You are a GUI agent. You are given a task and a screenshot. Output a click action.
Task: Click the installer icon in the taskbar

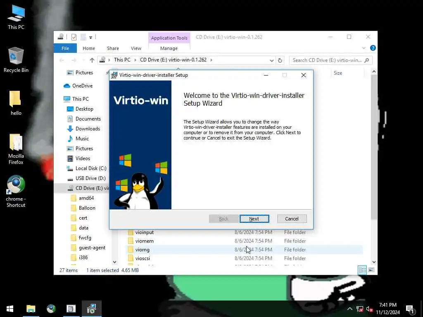point(92,309)
